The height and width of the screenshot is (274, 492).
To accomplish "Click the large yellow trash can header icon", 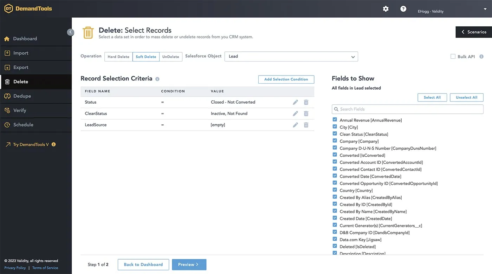I will tap(88, 32).
